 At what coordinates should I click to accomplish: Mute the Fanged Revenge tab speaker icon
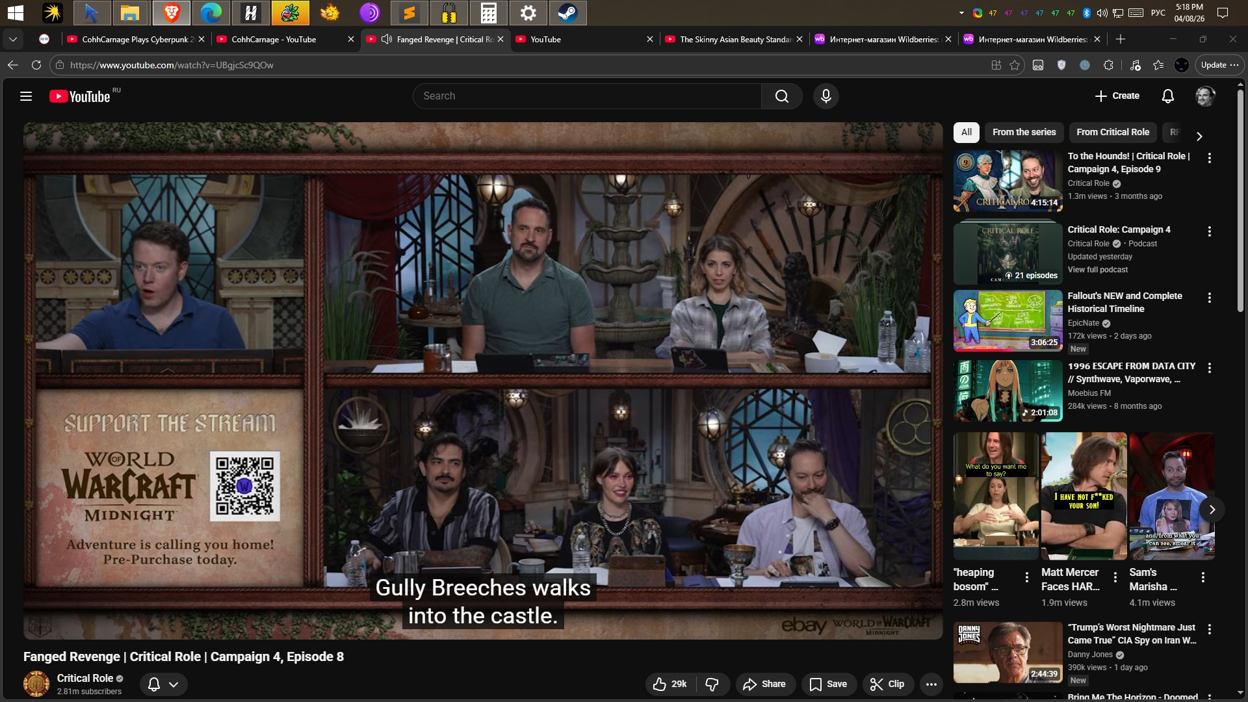387,39
